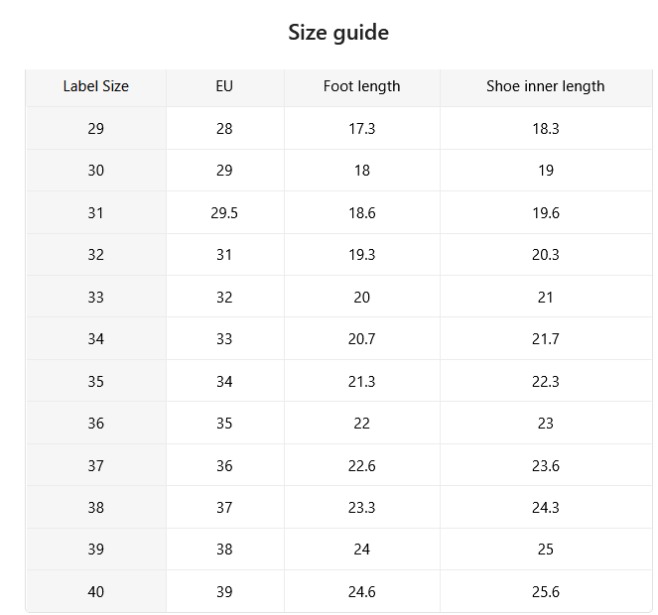
Task: Select shoe inner length 19.6 cell
Action: tap(546, 212)
